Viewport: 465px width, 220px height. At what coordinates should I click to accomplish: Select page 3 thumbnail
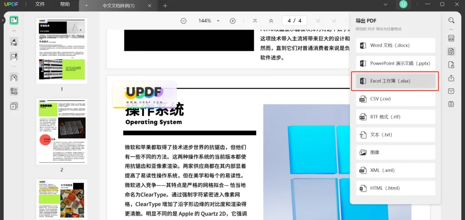(x=62, y=200)
